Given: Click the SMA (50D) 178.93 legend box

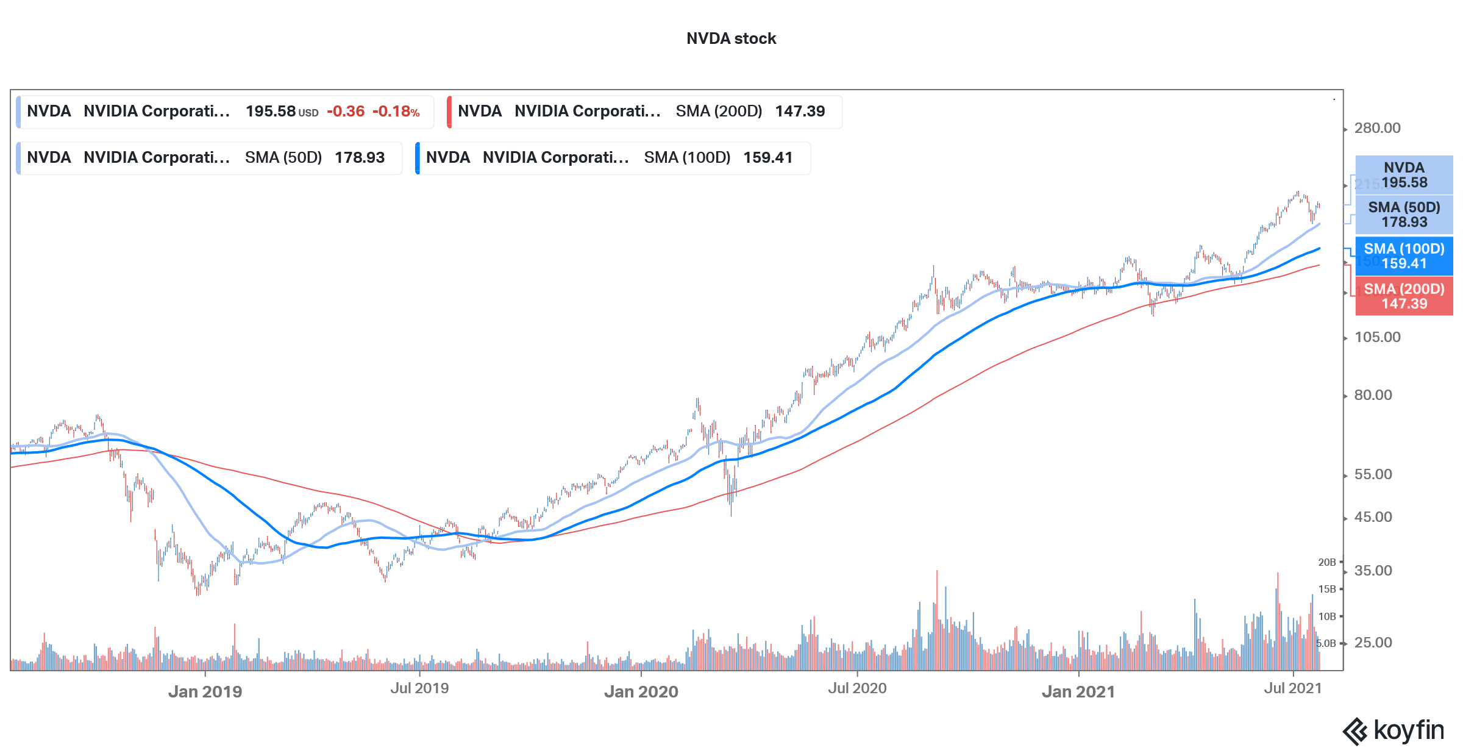Looking at the screenshot, I should 209,158.
